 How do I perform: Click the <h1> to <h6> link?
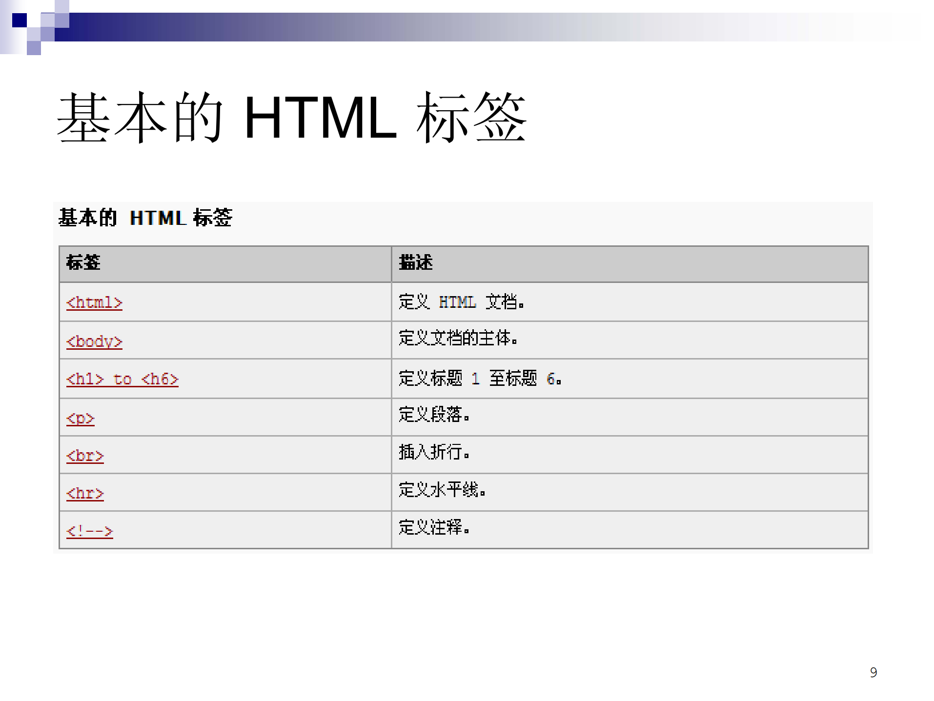(122, 379)
